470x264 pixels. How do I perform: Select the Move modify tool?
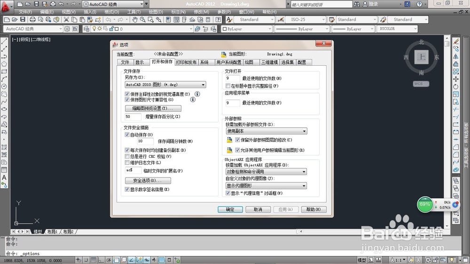pos(456,79)
